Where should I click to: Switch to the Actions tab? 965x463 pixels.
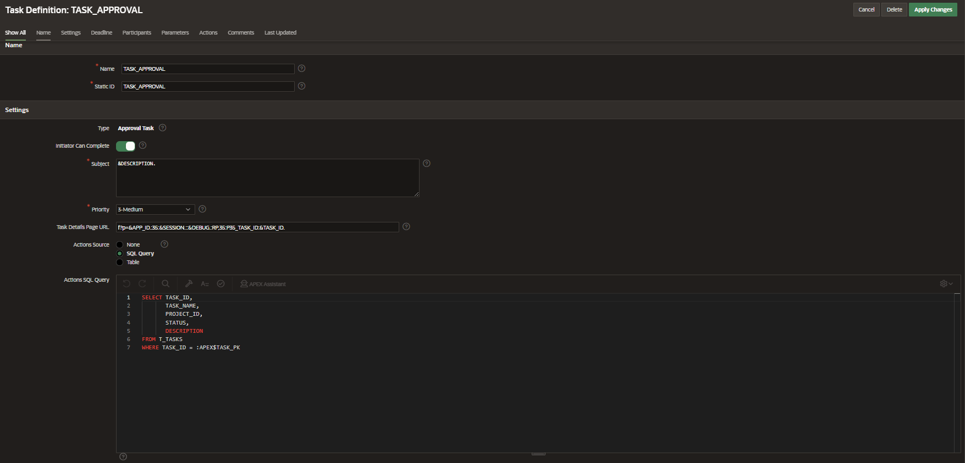(208, 33)
